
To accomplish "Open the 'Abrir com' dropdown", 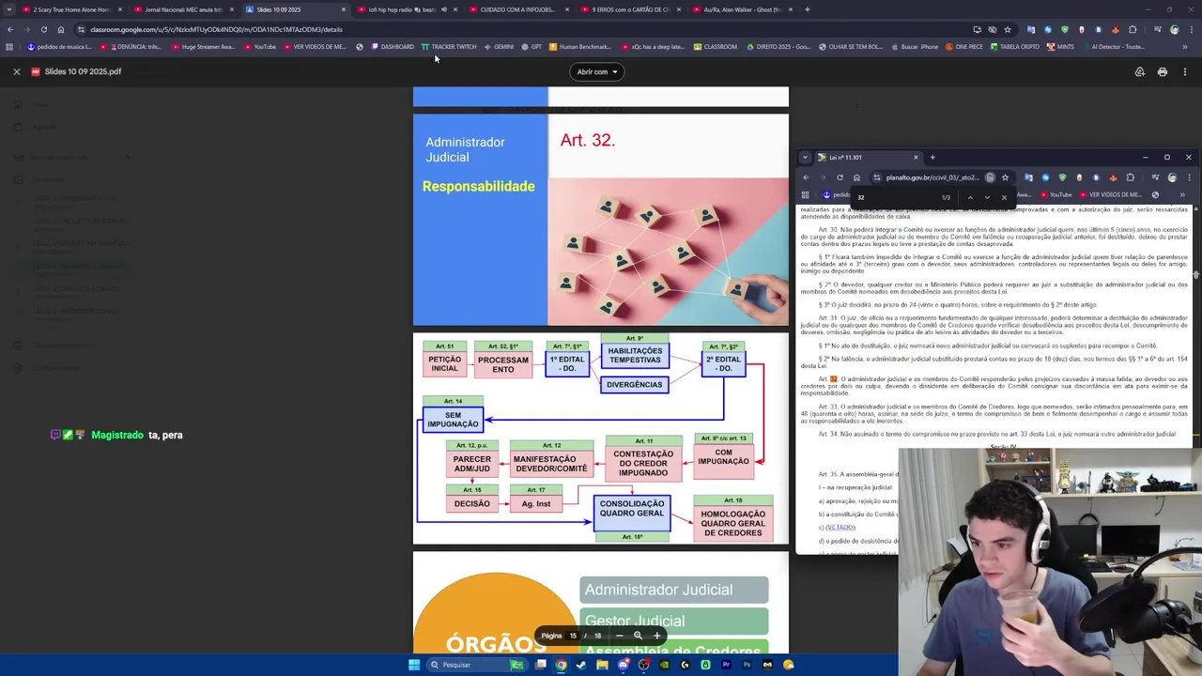I will tap(597, 71).
